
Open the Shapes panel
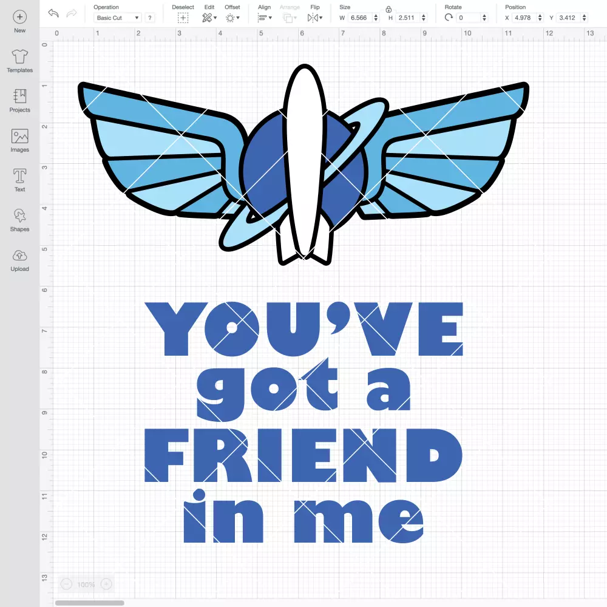tap(20, 220)
